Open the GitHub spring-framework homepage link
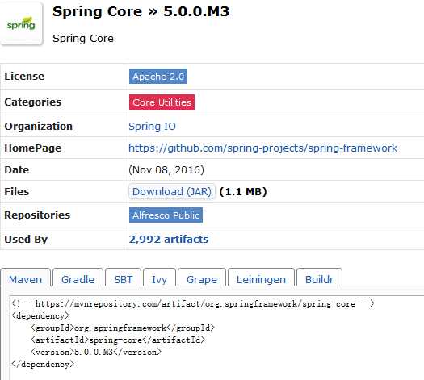This screenshot has width=424, height=380. [262, 148]
